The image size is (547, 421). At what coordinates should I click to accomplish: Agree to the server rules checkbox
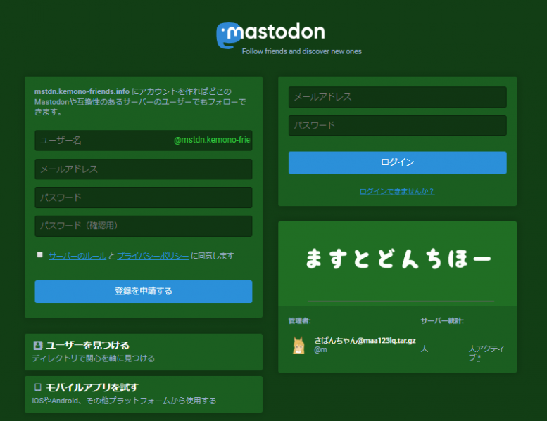39,255
